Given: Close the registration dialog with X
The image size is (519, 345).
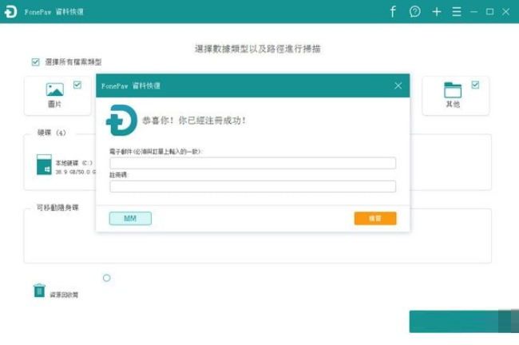Looking at the screenshot, I should point(398,85).
